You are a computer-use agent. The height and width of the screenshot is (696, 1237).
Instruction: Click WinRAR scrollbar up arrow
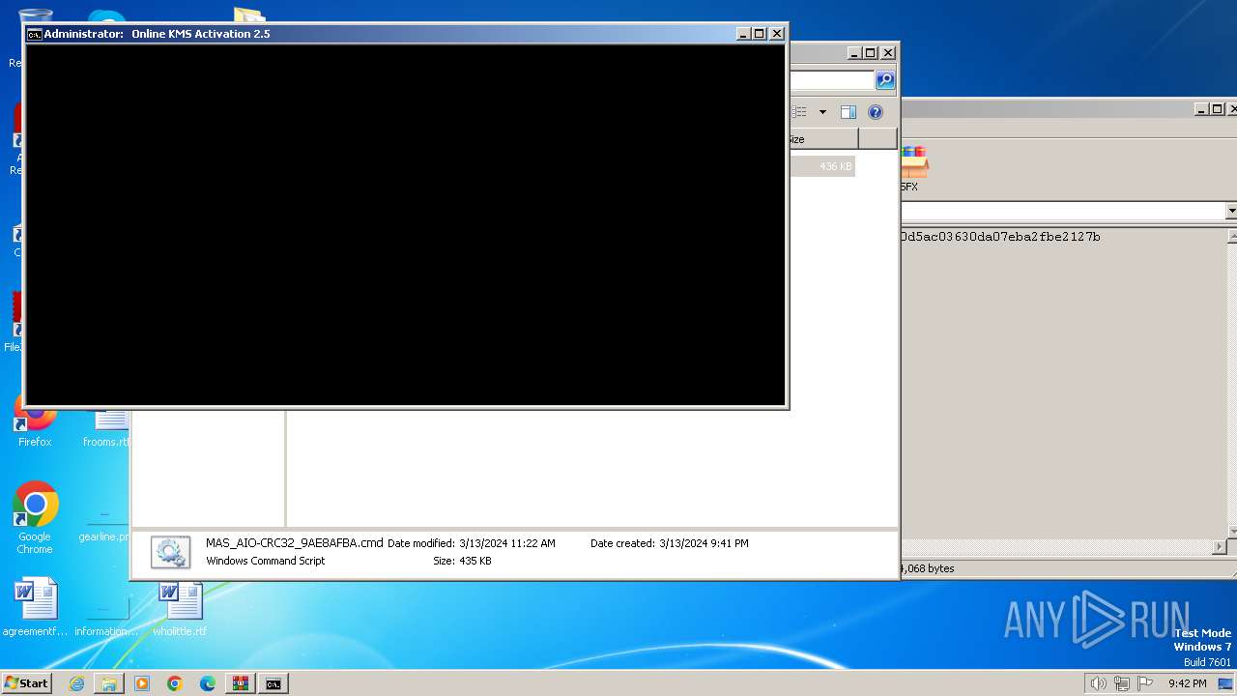[1232, 237]
